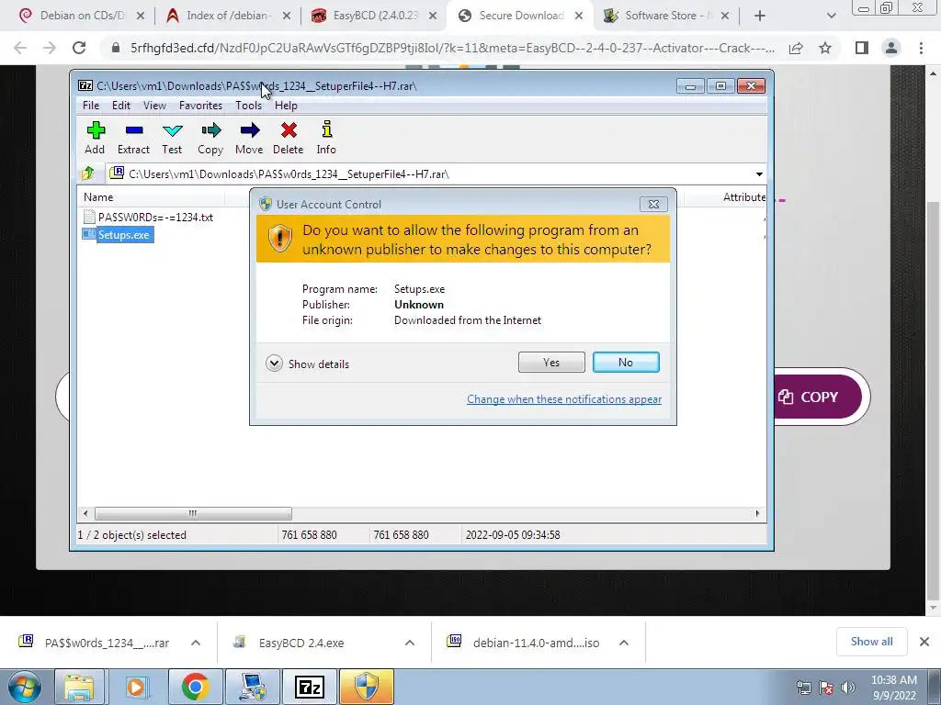Click the share page icon in the address bar
This screenshot has width=941, height=705.
pyautogui.click(x=796, y=48)
